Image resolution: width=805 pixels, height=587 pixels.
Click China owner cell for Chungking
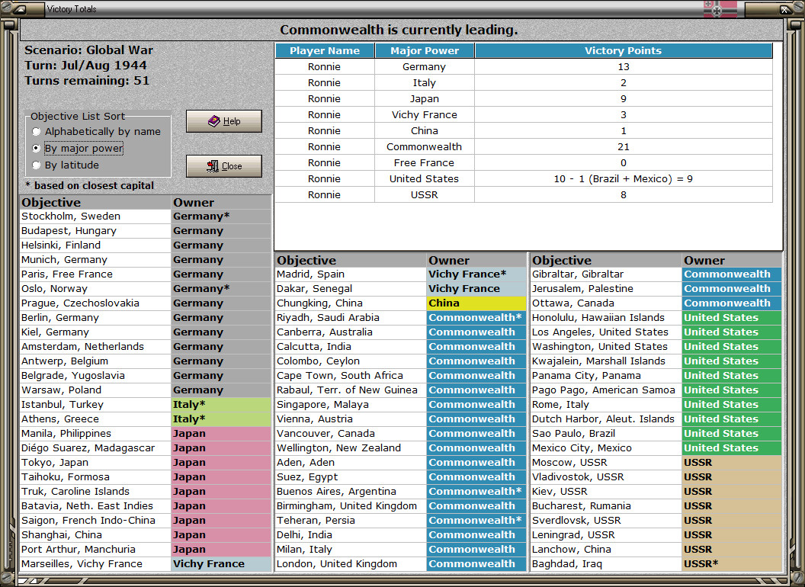[x=477, y=303]
